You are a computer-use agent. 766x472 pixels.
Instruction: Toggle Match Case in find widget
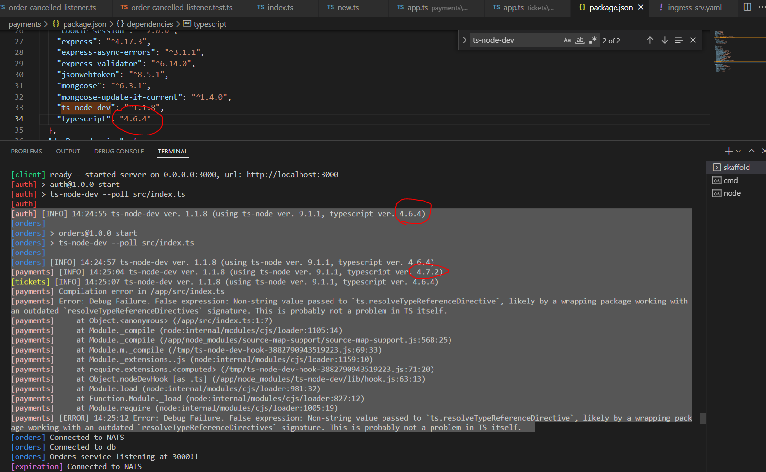567,40
